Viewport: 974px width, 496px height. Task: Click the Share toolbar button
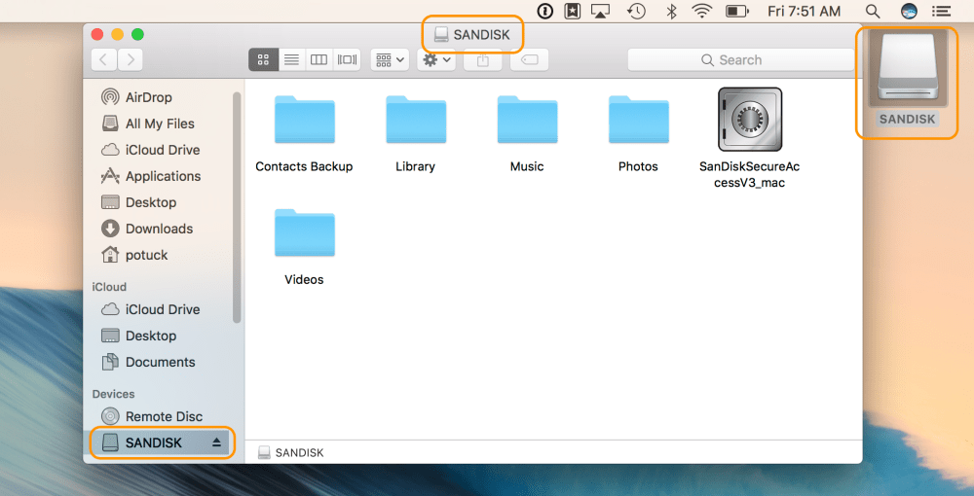(x=482, y=60)
